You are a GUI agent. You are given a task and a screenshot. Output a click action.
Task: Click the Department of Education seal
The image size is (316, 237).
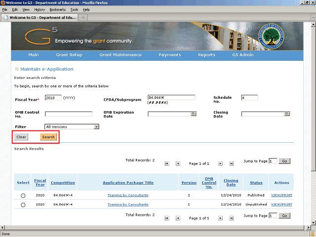271,36
